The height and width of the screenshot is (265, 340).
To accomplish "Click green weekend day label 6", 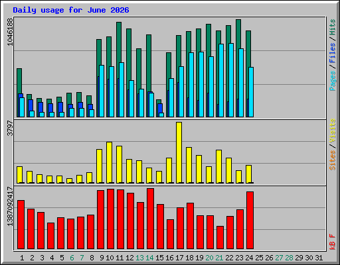I will coord(72,258).
